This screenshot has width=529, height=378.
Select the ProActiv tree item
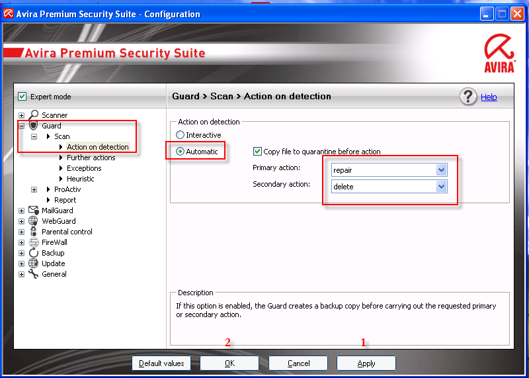tap(67, 189)
